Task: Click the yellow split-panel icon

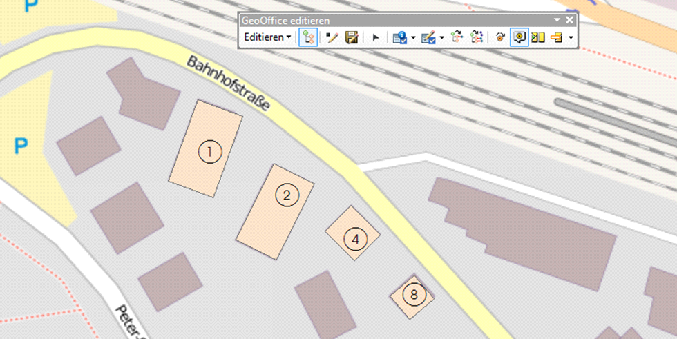Action: click(537, 37)
